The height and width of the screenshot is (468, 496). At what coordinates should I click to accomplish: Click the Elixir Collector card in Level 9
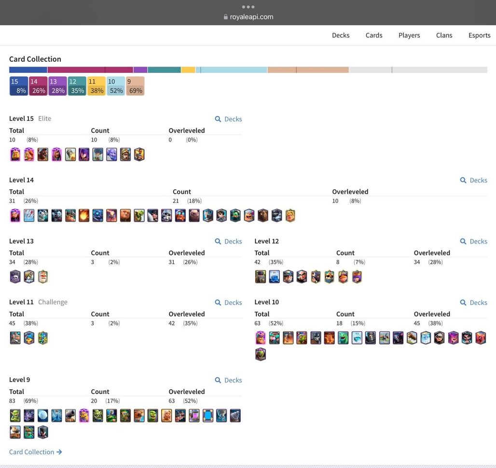pos(194,415)
